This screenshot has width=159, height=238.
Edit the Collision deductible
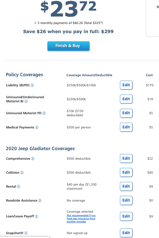126,172
